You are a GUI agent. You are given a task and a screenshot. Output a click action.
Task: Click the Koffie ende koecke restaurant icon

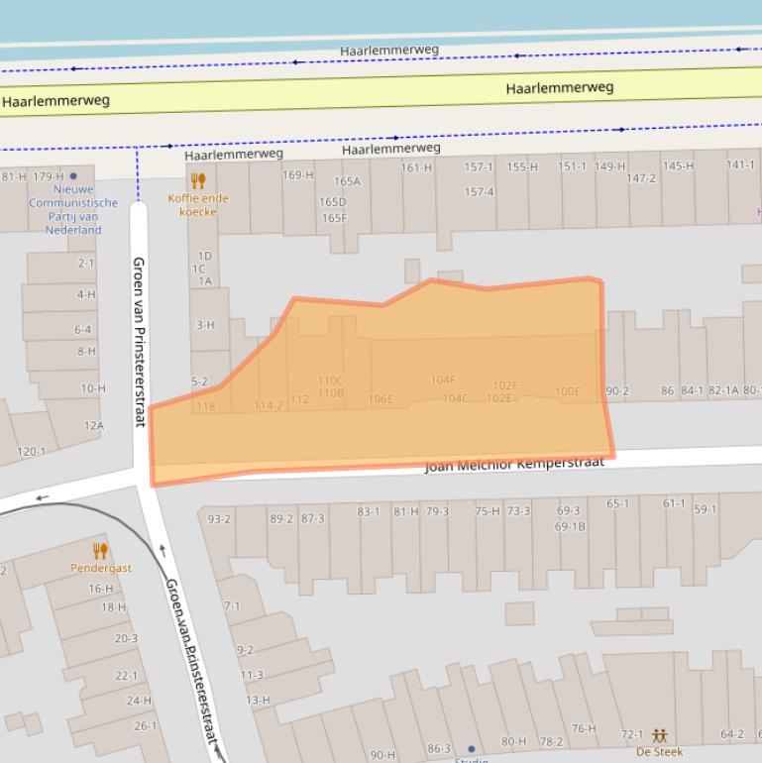[197, 180]
